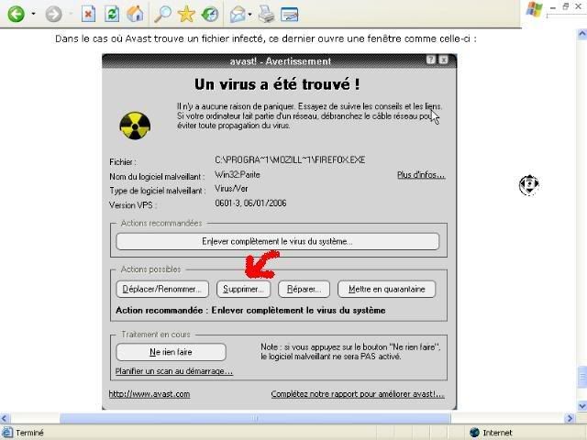This screenshot has width=587, height=440.
Task: Open Planifier un scan au démarrage link
Action: [174, 371]
